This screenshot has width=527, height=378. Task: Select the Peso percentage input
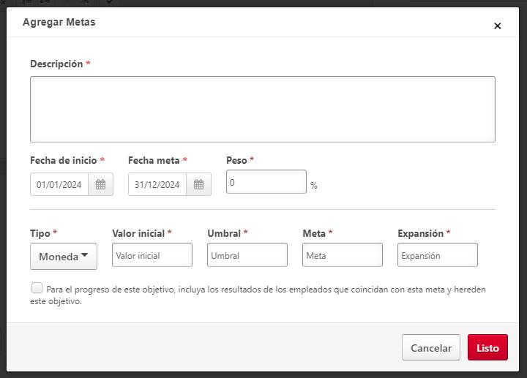pos(266,182)
